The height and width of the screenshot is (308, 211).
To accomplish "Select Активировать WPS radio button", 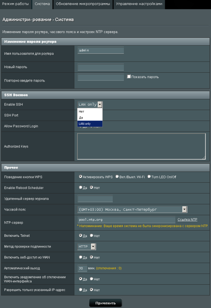I will pyautogui.click(x=80, y=176).
